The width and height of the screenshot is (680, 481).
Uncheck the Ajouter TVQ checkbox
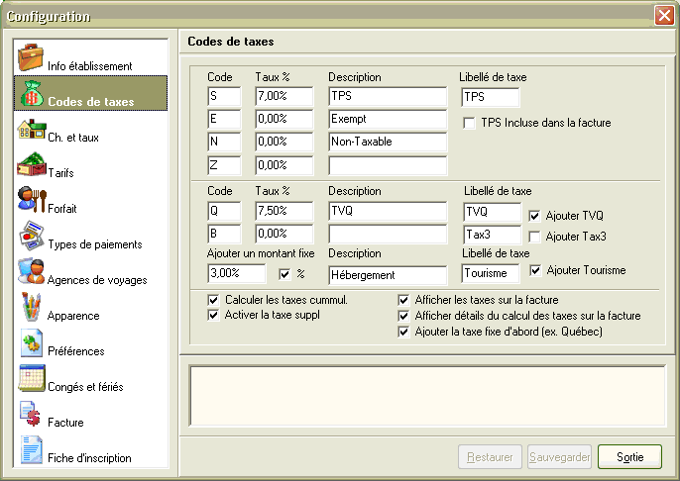[x=535, y=215]
